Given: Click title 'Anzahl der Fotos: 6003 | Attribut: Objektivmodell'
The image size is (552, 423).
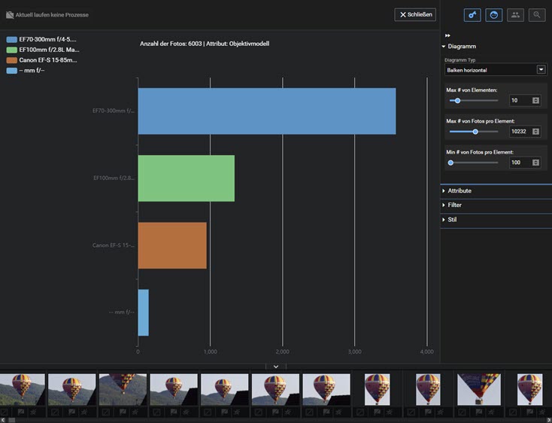Looking at the screenshot, I should 205,44.
